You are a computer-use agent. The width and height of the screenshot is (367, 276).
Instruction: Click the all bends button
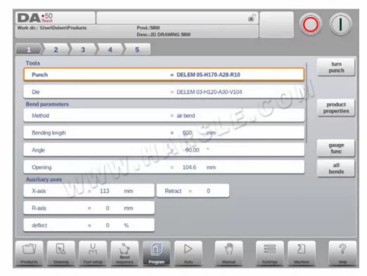pos(336,168)
